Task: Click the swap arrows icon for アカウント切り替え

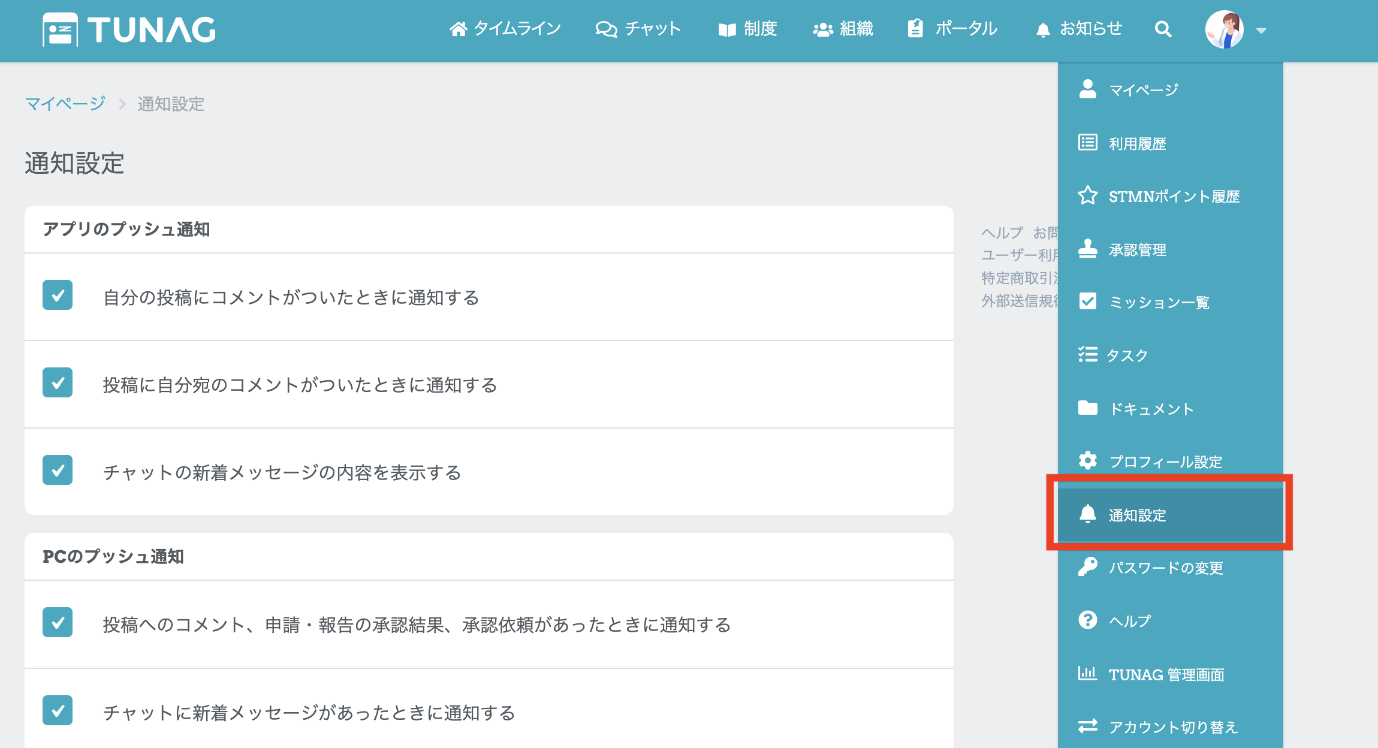Action: point(1087,726)
